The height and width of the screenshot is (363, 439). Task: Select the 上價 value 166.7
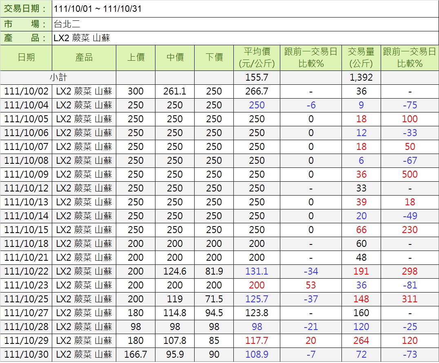tap(135, 354)
